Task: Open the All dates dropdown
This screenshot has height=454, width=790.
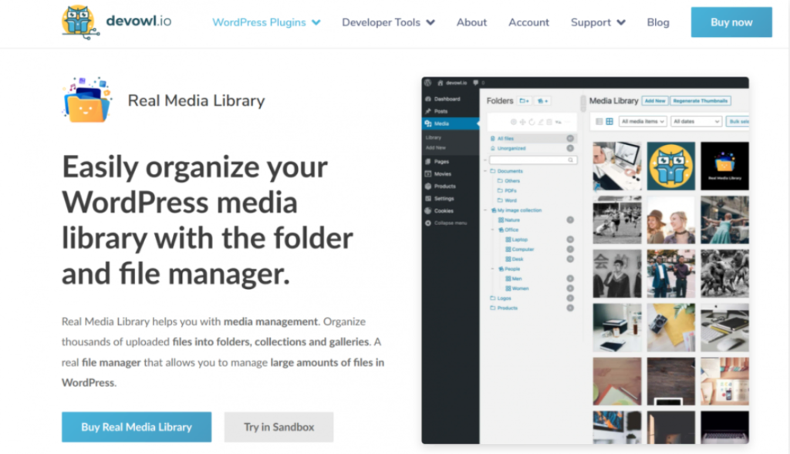Action: [x=696, y=121]
